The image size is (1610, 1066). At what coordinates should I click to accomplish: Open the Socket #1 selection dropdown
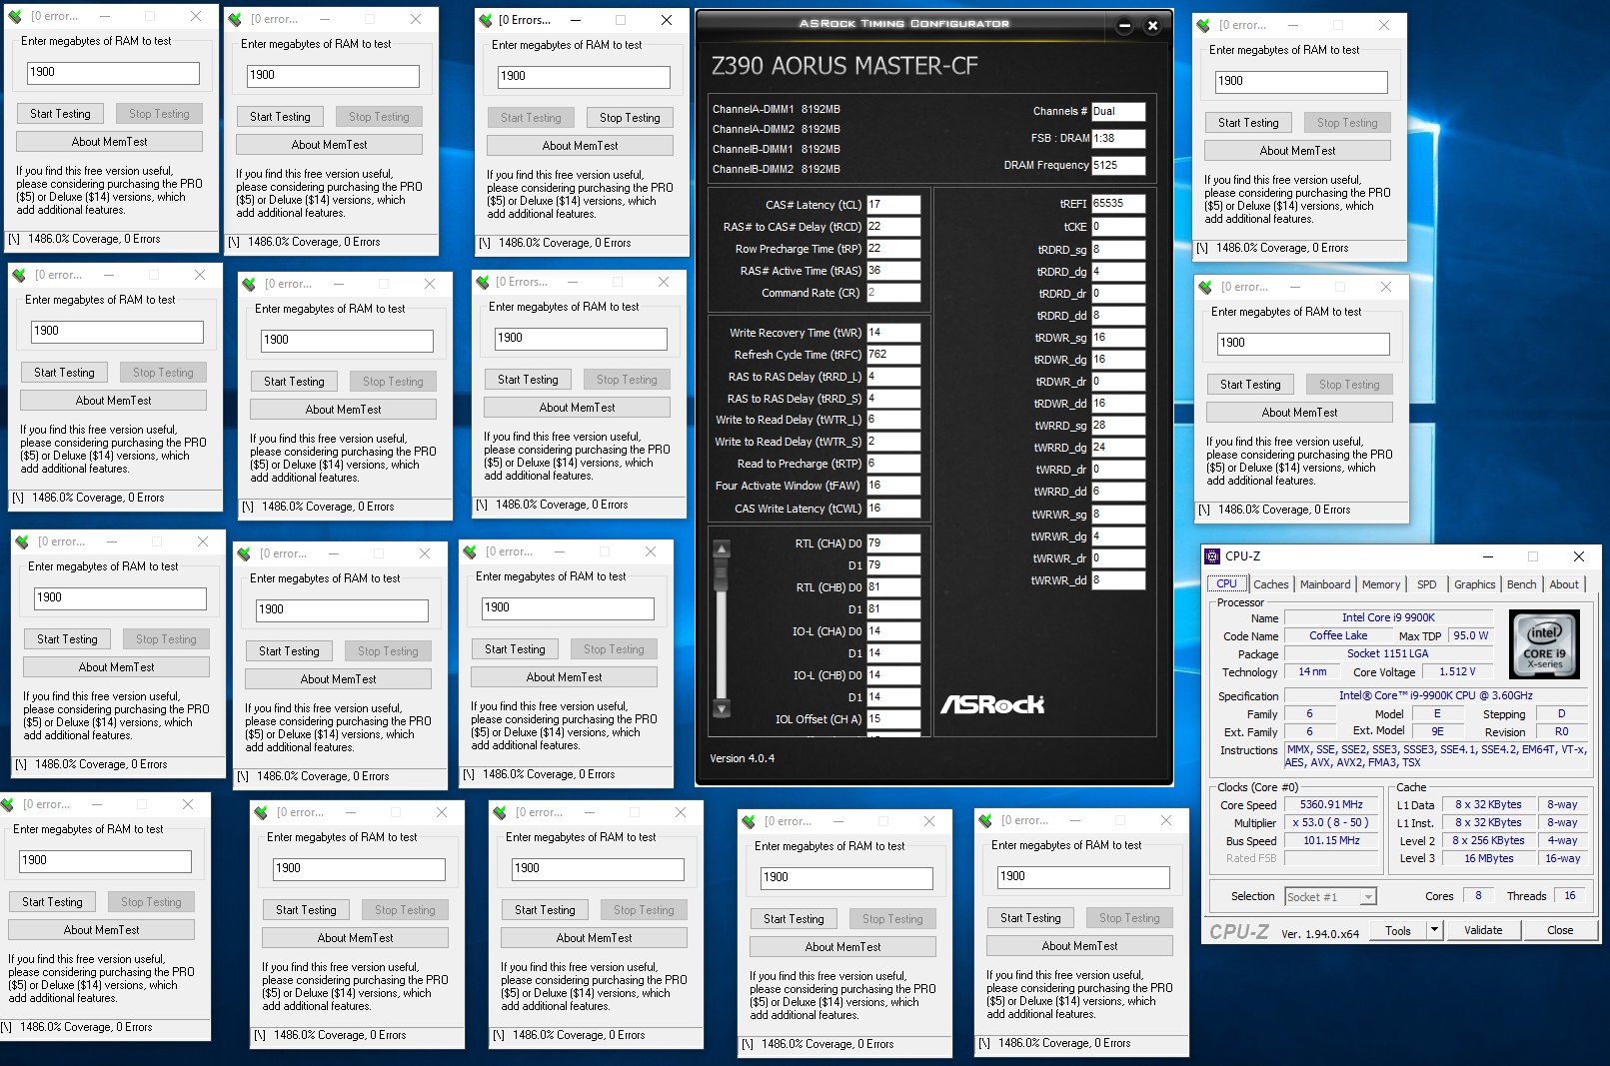click(x=1330, y=897)
